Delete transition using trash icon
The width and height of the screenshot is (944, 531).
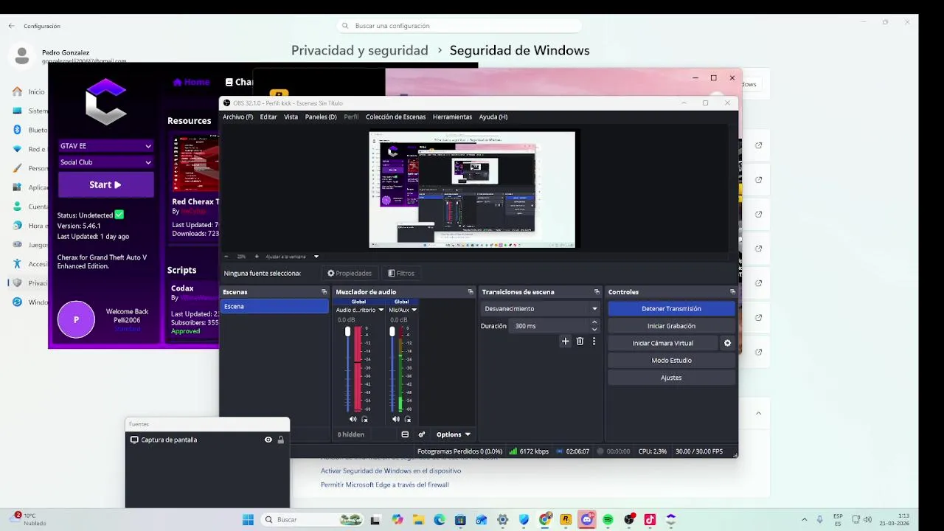pos(580,341)
